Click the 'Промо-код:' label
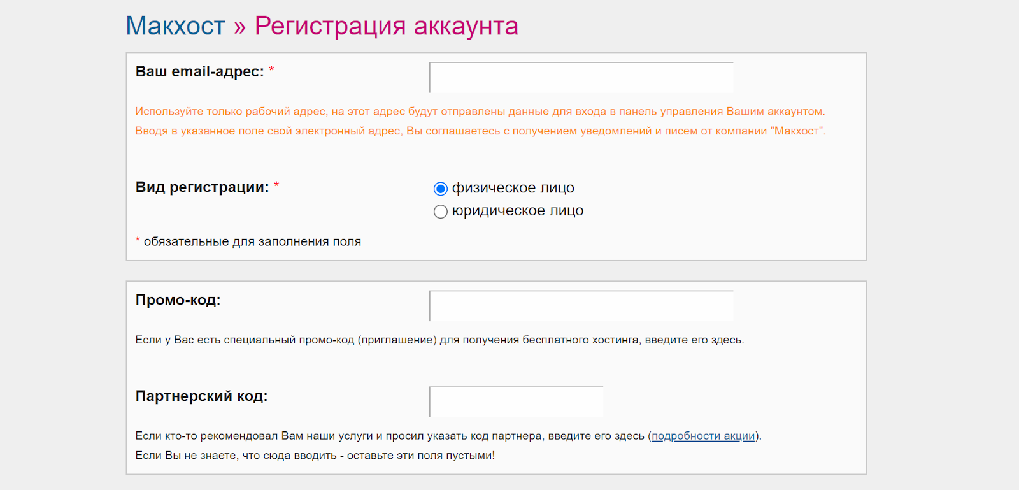The image size is (1019, 490). point(178,300)
